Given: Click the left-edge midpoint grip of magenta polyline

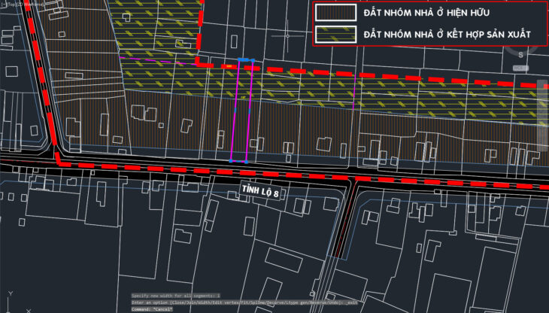Looking at the screenshot, I should (x=235, y=110).
